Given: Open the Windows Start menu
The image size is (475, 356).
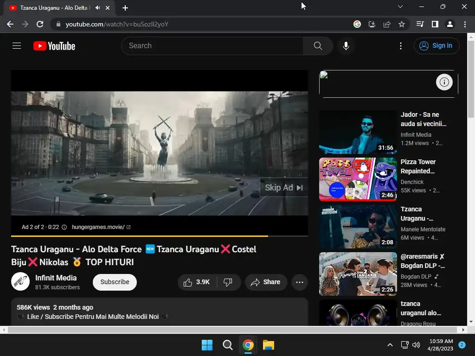Looking at the screenshot, I should tap(207, 345).
